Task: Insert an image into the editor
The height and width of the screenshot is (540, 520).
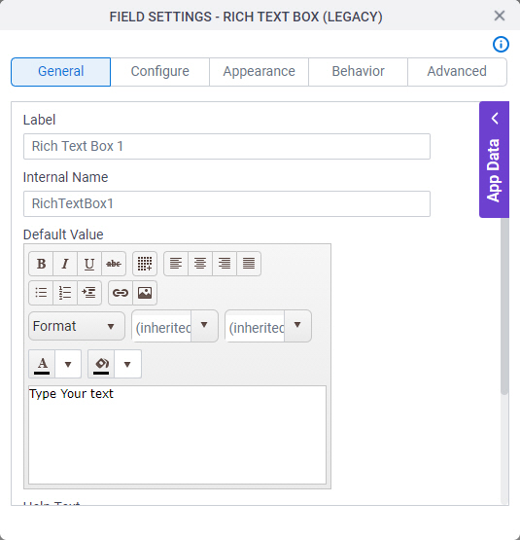Action: 145,293
